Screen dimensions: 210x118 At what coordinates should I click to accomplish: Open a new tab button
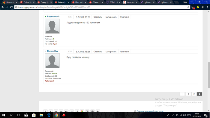[176, 2]
